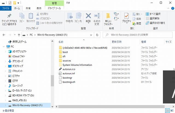Click 編集 (Edit) in the ribbon
Image resolution: width=175 pixels, height=113 pixels.
click(137, 19)
